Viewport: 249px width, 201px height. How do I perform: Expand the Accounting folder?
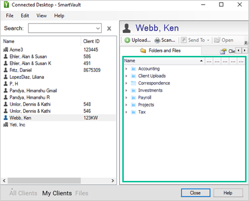point(126,69)
